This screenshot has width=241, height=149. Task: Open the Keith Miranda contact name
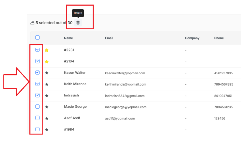coord(75,84)
